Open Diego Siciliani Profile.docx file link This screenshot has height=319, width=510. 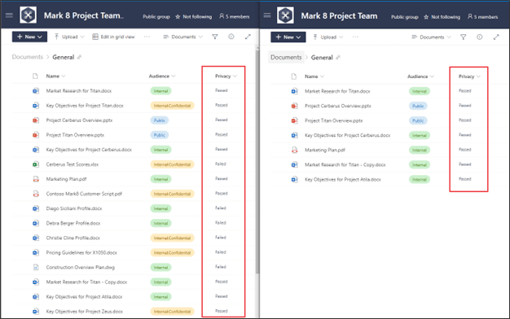(74, 208)
